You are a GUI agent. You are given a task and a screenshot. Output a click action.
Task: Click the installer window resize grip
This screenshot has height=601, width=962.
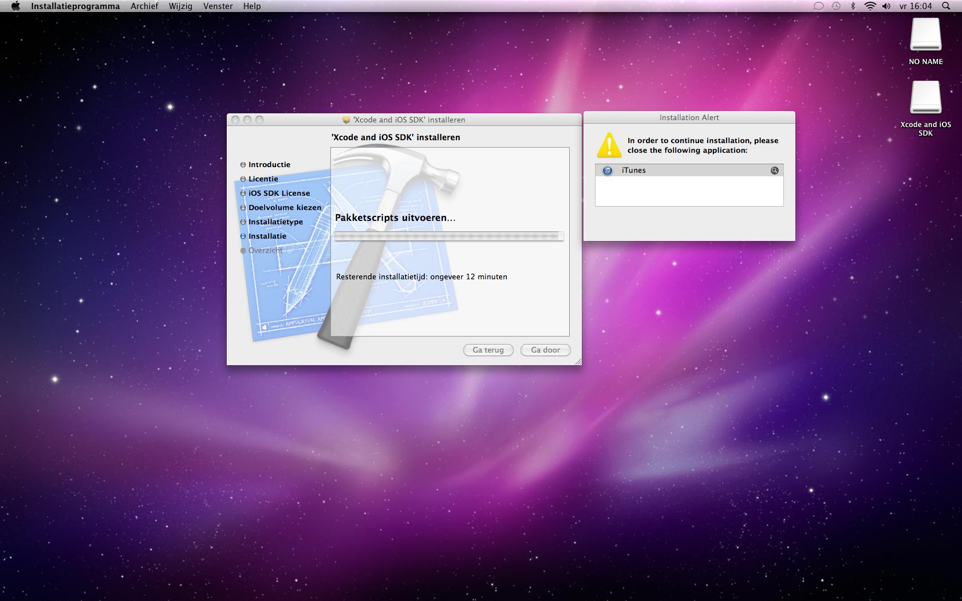pyautogui.click(x=577, y=361)
